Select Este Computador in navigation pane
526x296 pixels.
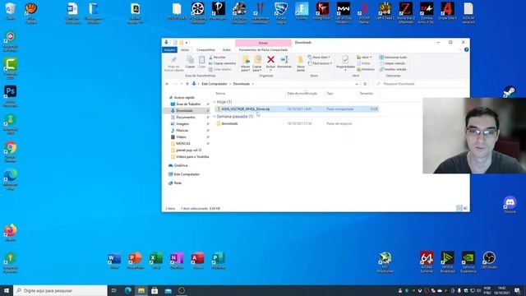click(187, 174)
